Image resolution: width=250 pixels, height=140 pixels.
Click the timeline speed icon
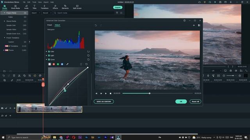35,76
